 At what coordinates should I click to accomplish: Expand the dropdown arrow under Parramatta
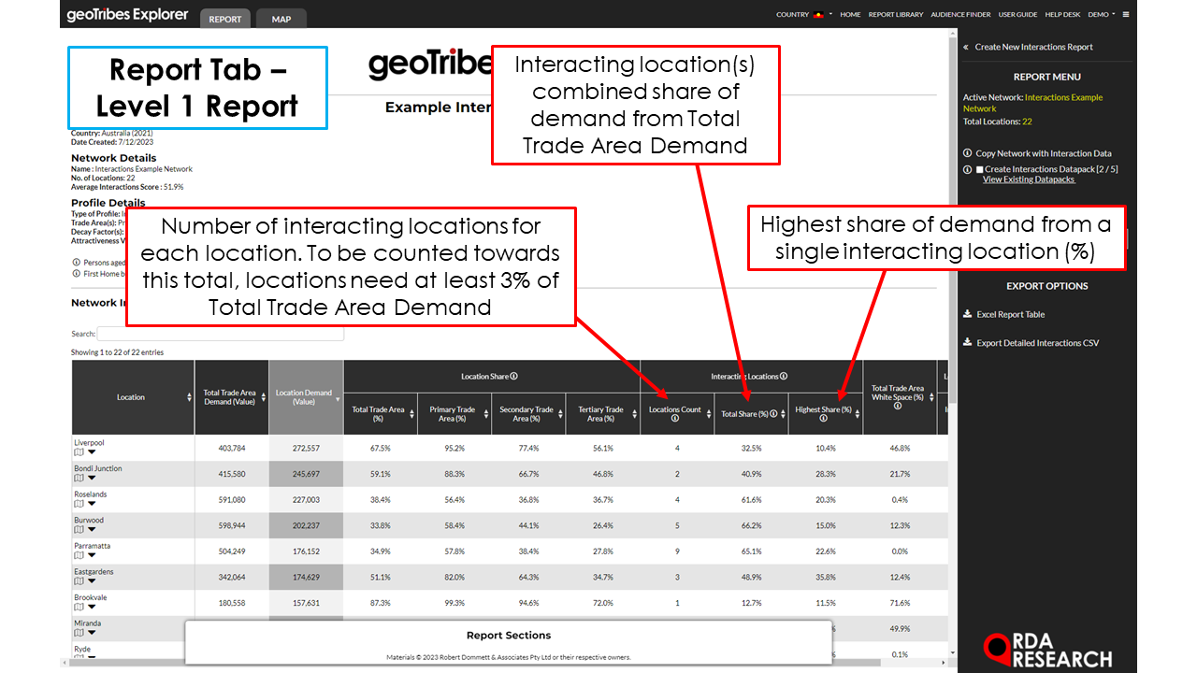92,556
